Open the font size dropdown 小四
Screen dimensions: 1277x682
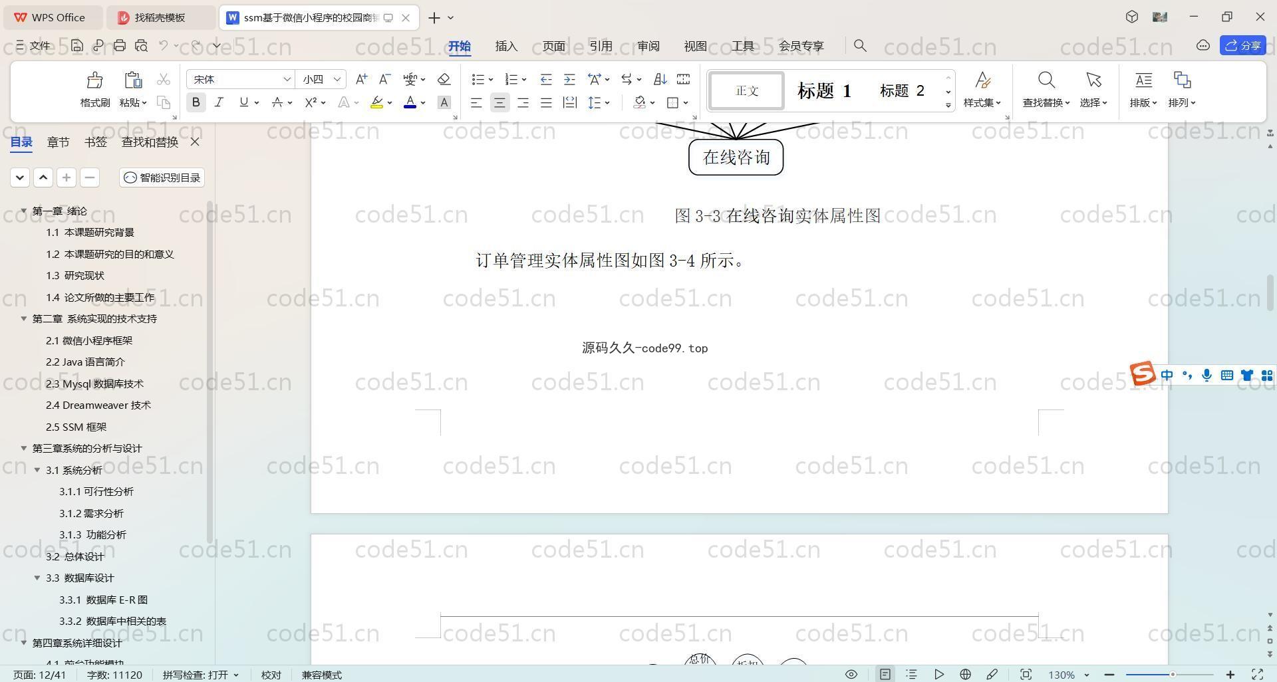(337, 79)
